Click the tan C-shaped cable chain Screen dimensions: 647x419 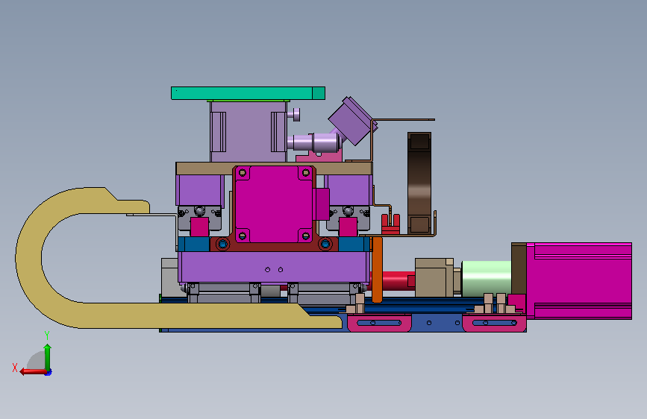[x=29, y=259]
